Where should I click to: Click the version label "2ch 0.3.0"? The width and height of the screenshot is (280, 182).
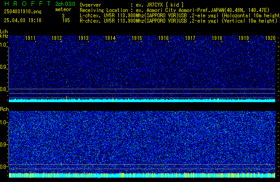click(65, 4)
